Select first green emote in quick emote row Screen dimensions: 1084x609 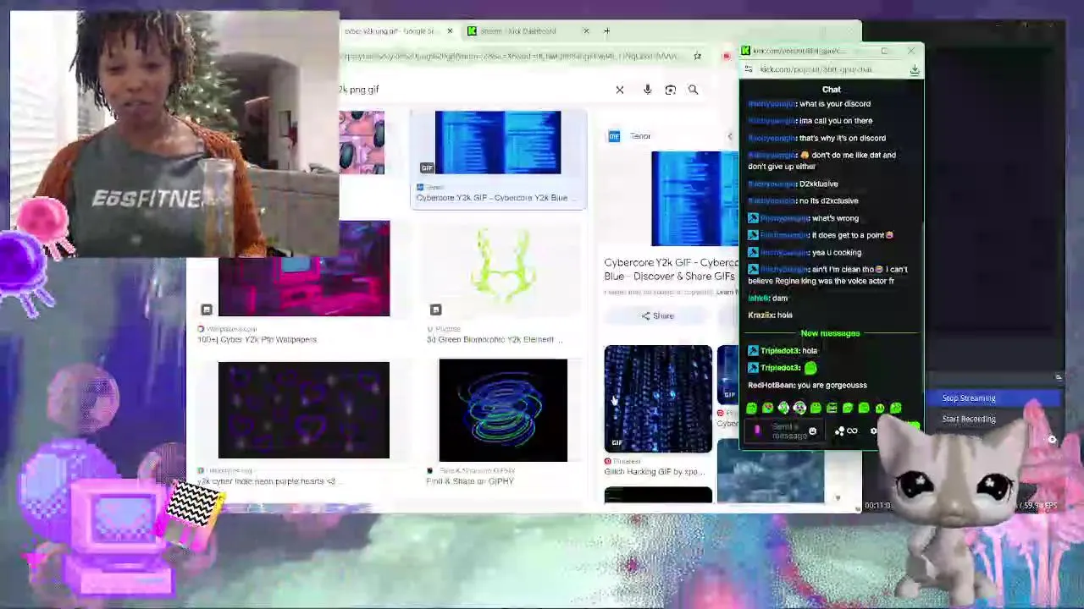(x=752, y=409)
